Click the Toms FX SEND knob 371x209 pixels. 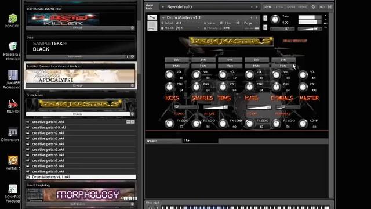[x=223, y=124]
